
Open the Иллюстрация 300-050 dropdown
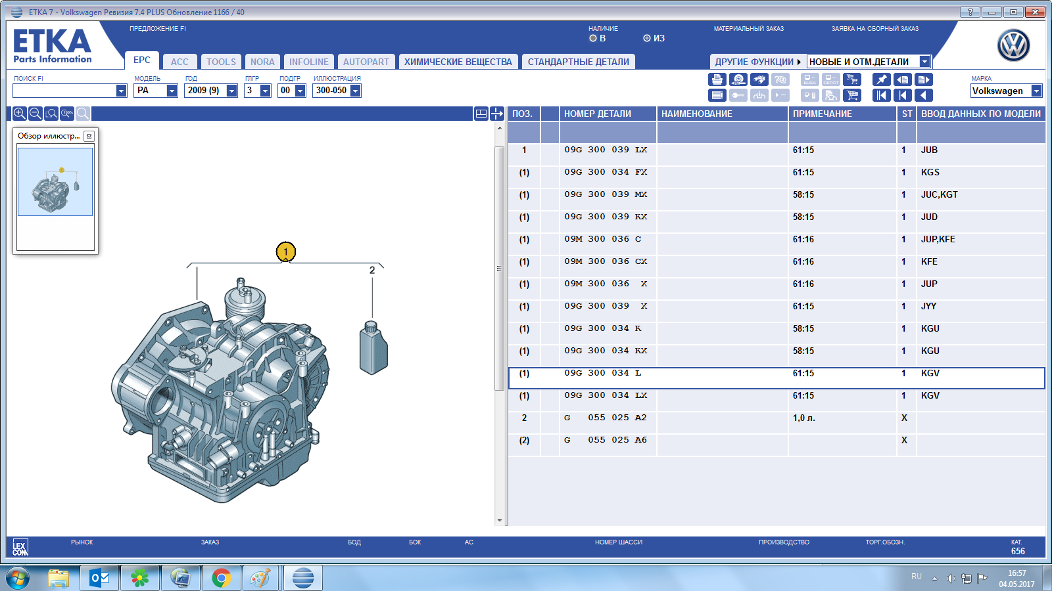click(x=355, y=91)
